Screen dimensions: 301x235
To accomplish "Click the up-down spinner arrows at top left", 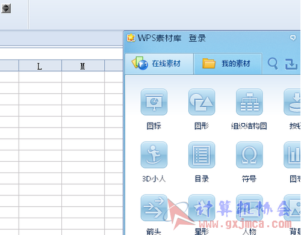I will click(x=6, y=8).
